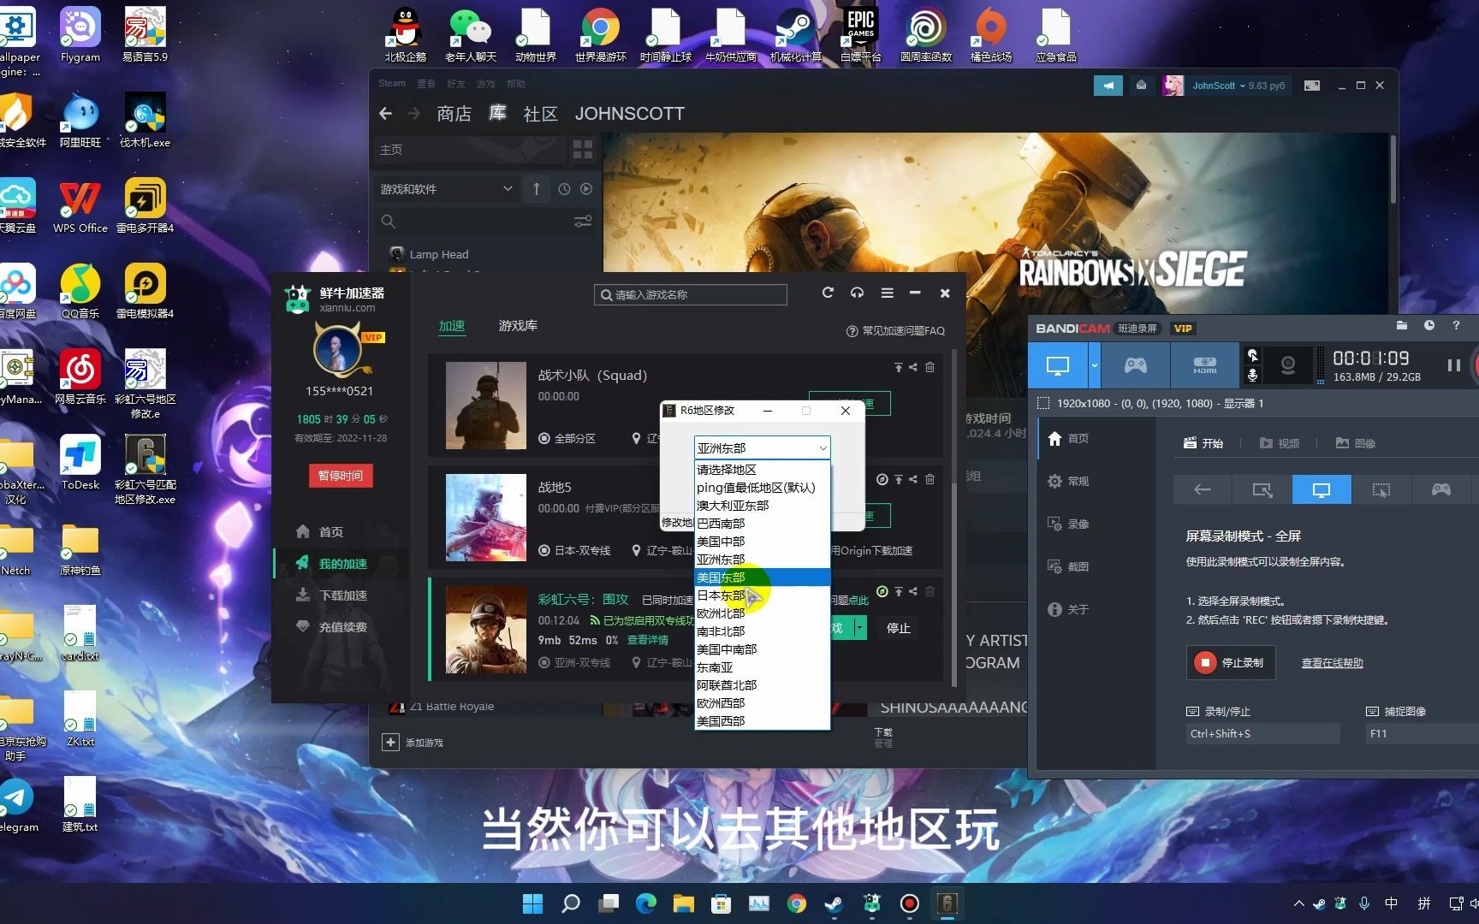
Task: Open 常见加速问题FAQ link
Action: click(x=895, y=331)
